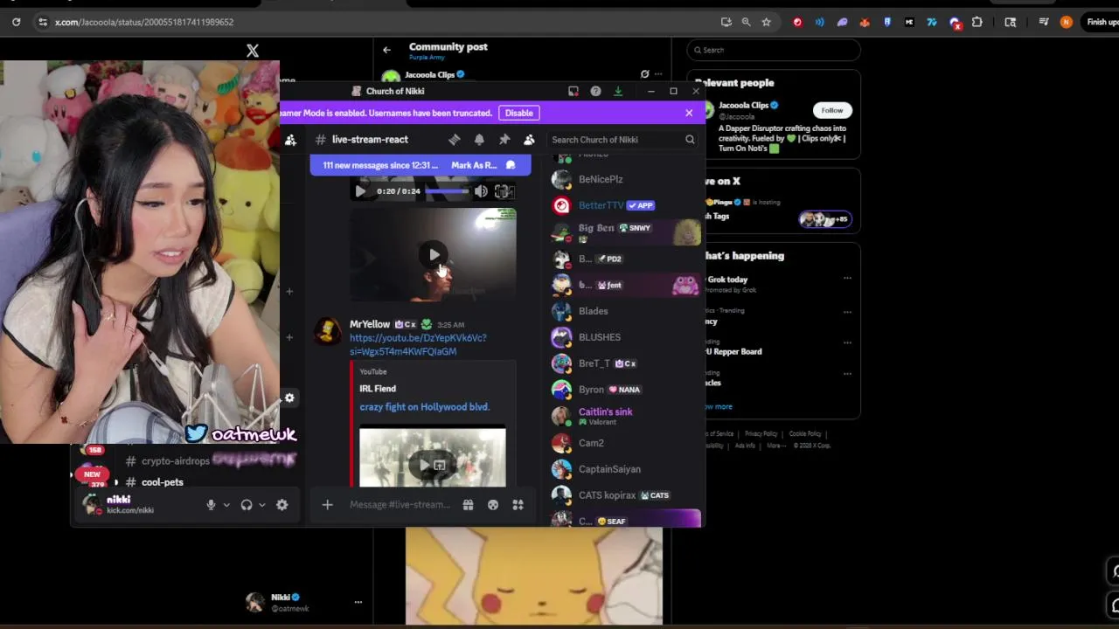Image resolution: width=1119 pixels, height=629 pixels.
Task: Toggle the audio clip volume speaker
Action: pyautogui.click(x=481, y=191)
